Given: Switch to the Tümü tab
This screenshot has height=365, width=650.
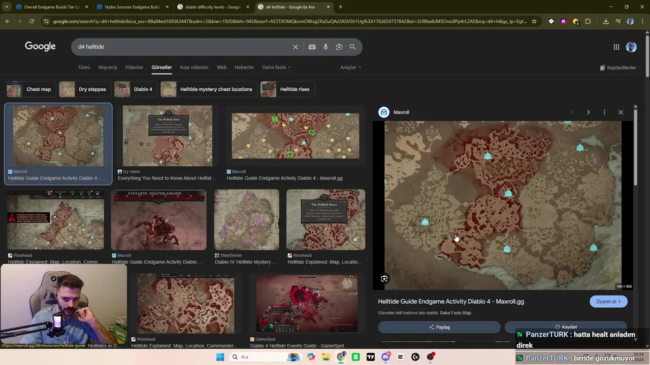Looking at the screenshot, I should pos(84,67).
